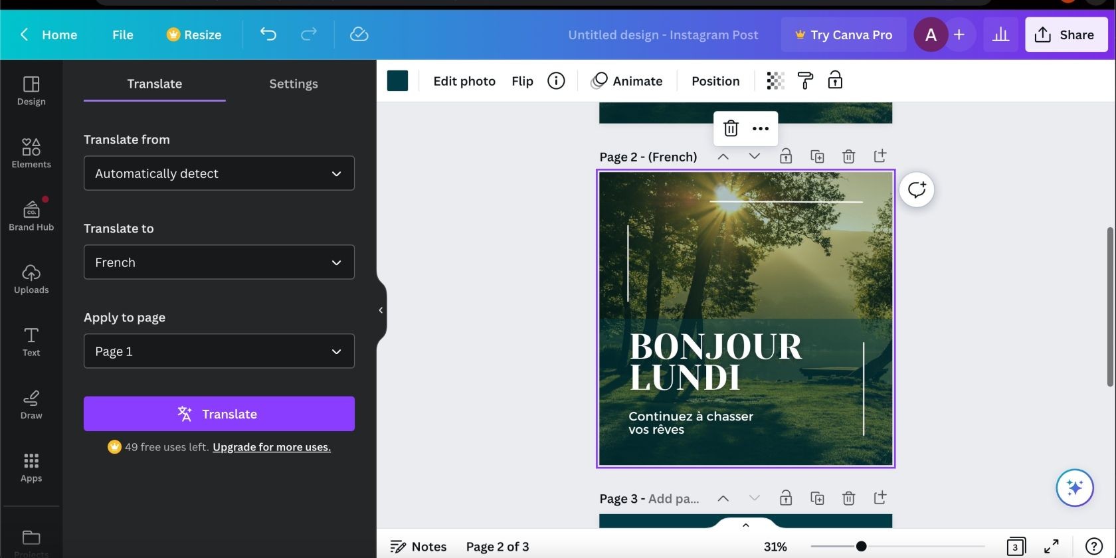Viewport: 1116px width, 558px height.
Task: Open the Resize menu
Action: [194, 35]
